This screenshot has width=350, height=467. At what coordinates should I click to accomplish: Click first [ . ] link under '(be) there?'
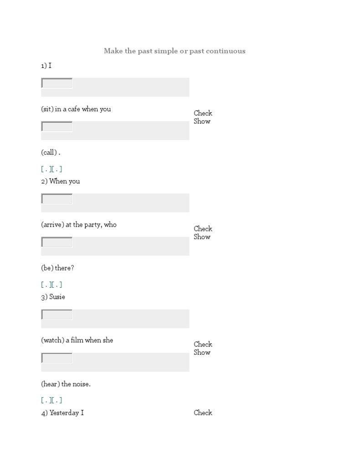point(46,285)
